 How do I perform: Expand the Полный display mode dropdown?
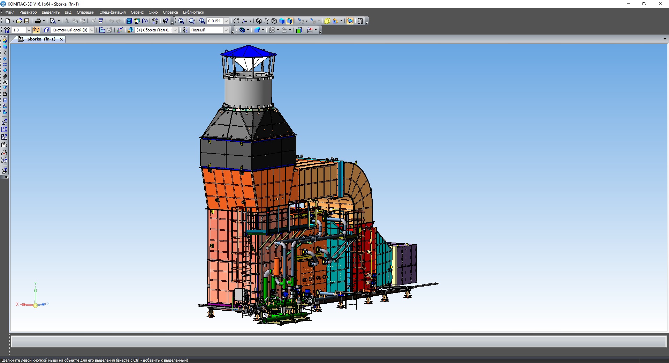pos(226,30)
